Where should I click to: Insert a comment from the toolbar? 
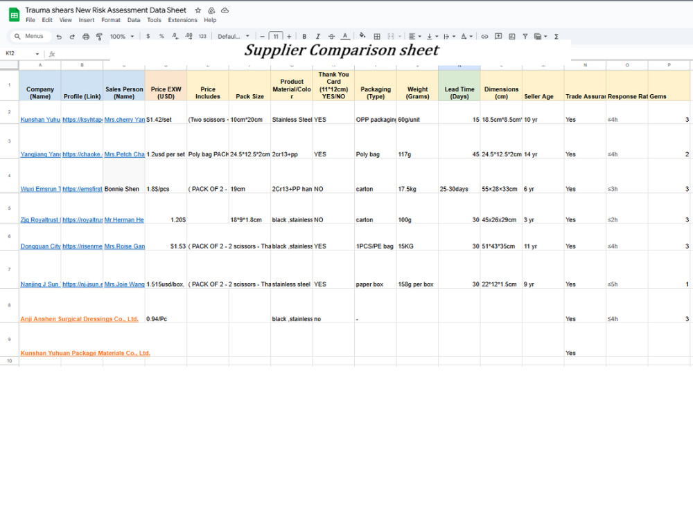click(498, 37)
